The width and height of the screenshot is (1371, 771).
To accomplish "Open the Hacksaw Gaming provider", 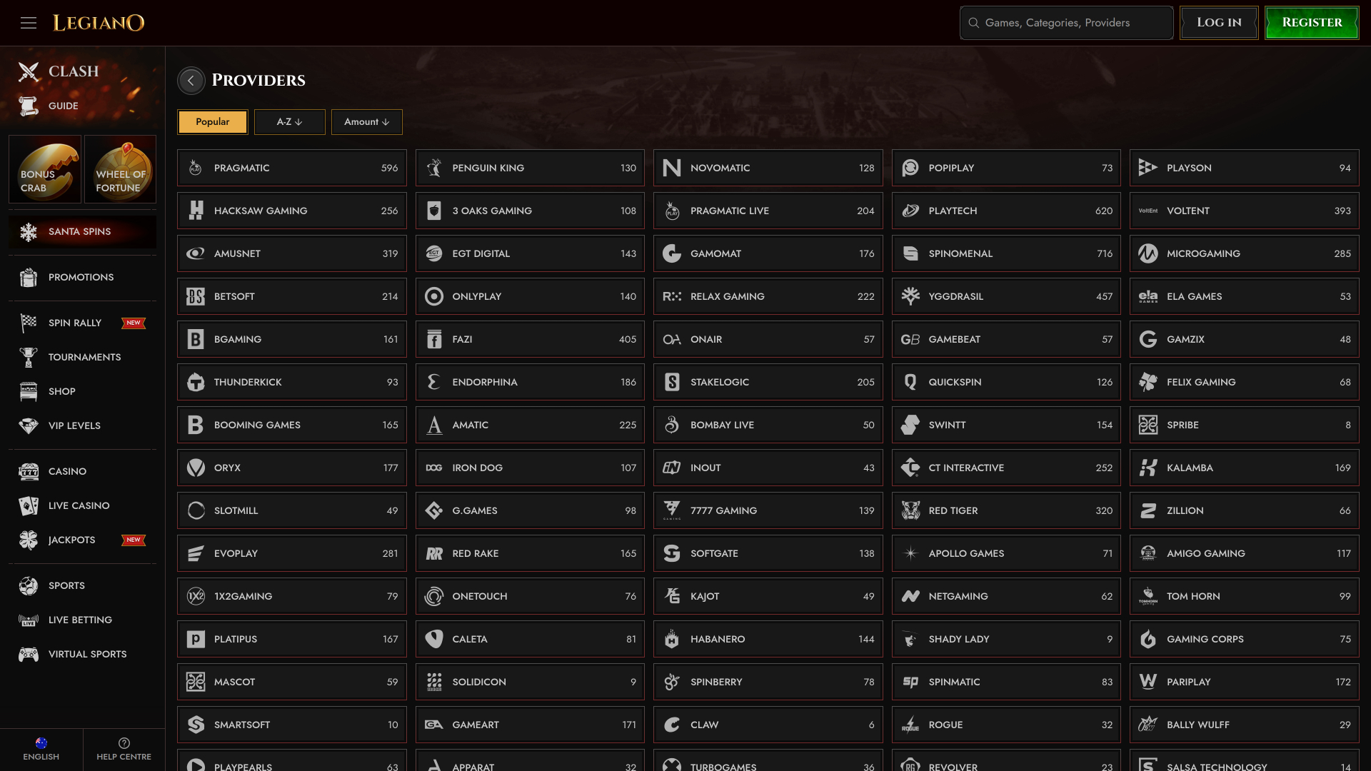I will [291, 211].
